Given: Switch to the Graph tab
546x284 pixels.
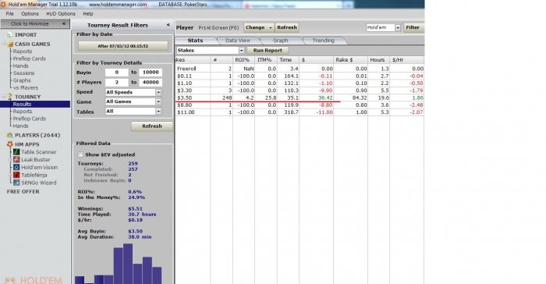Looking at the screenshot, I should tap(280, 41).
